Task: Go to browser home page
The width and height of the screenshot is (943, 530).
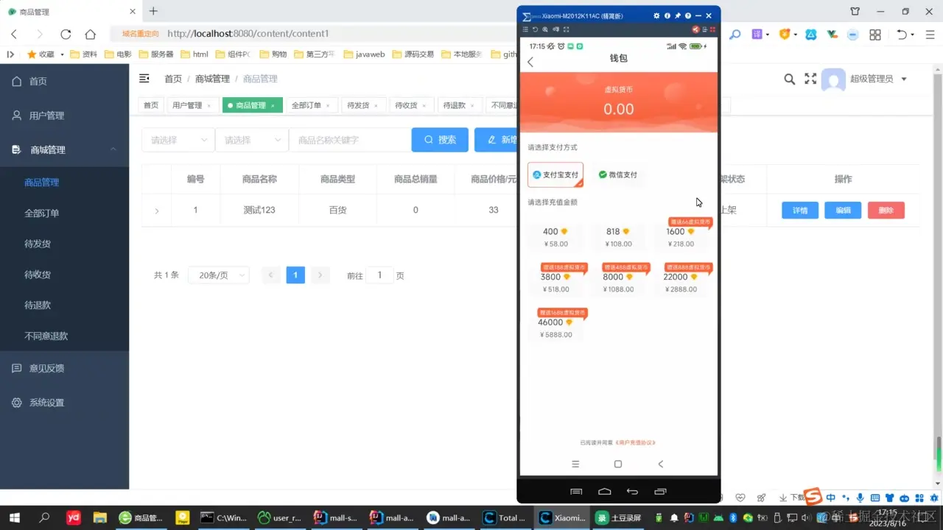Action: click(x=90, y=34)
